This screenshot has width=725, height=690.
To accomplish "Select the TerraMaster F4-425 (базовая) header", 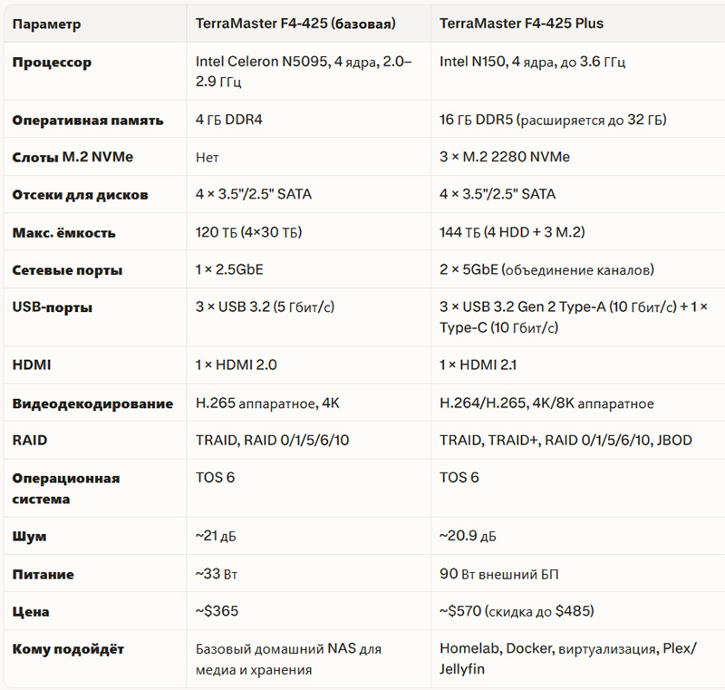I will click(x=295, y=24).
